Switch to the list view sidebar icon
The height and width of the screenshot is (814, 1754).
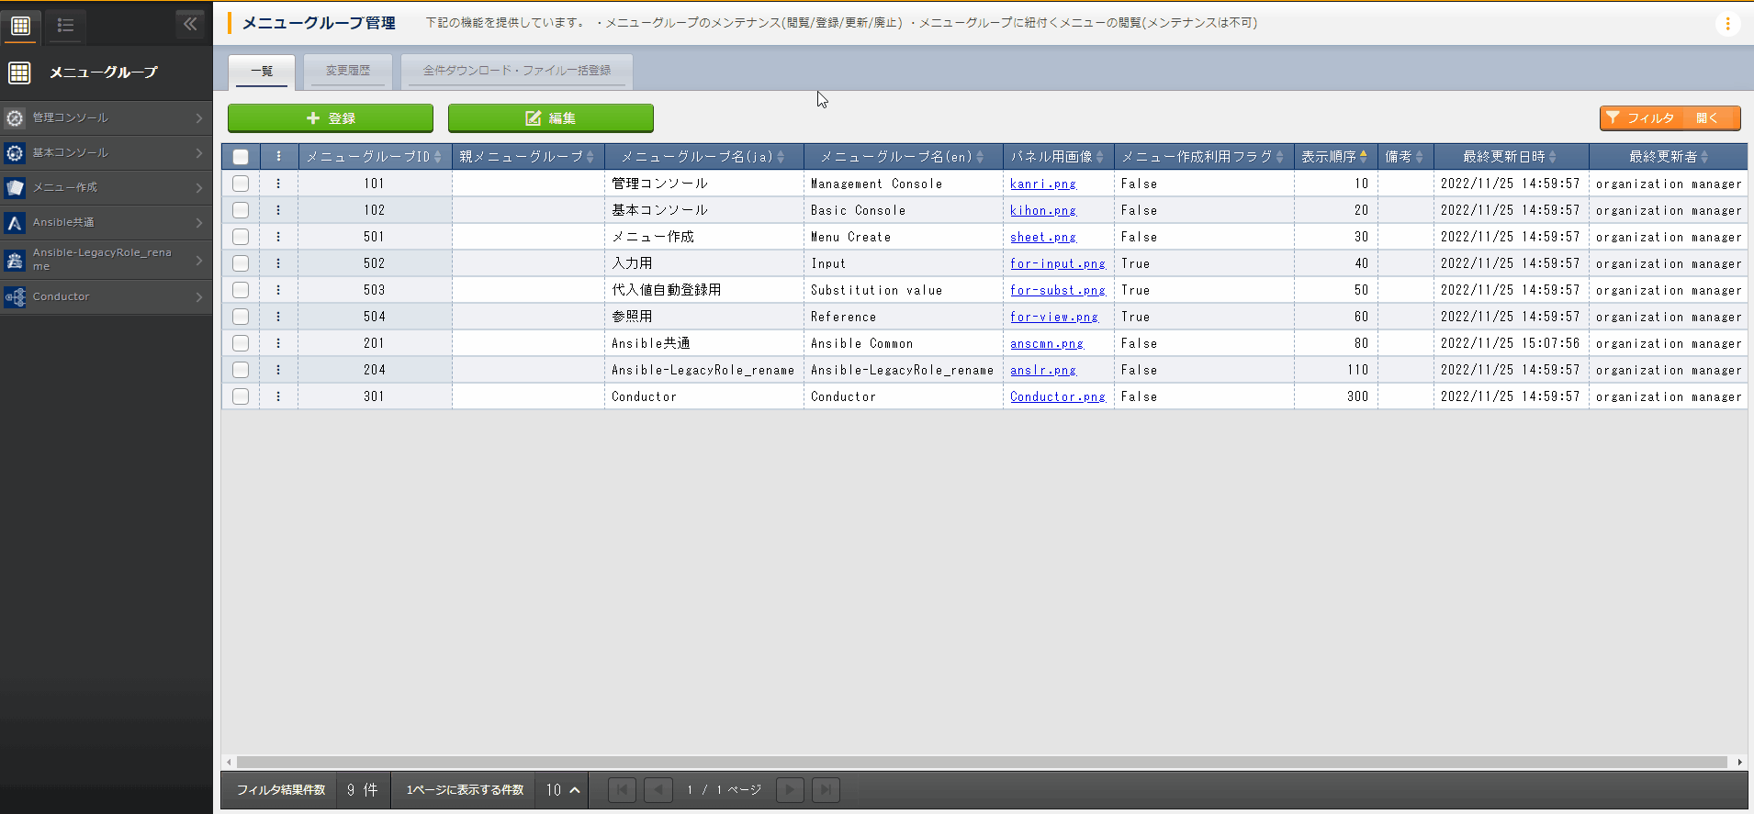pos(65,26)
